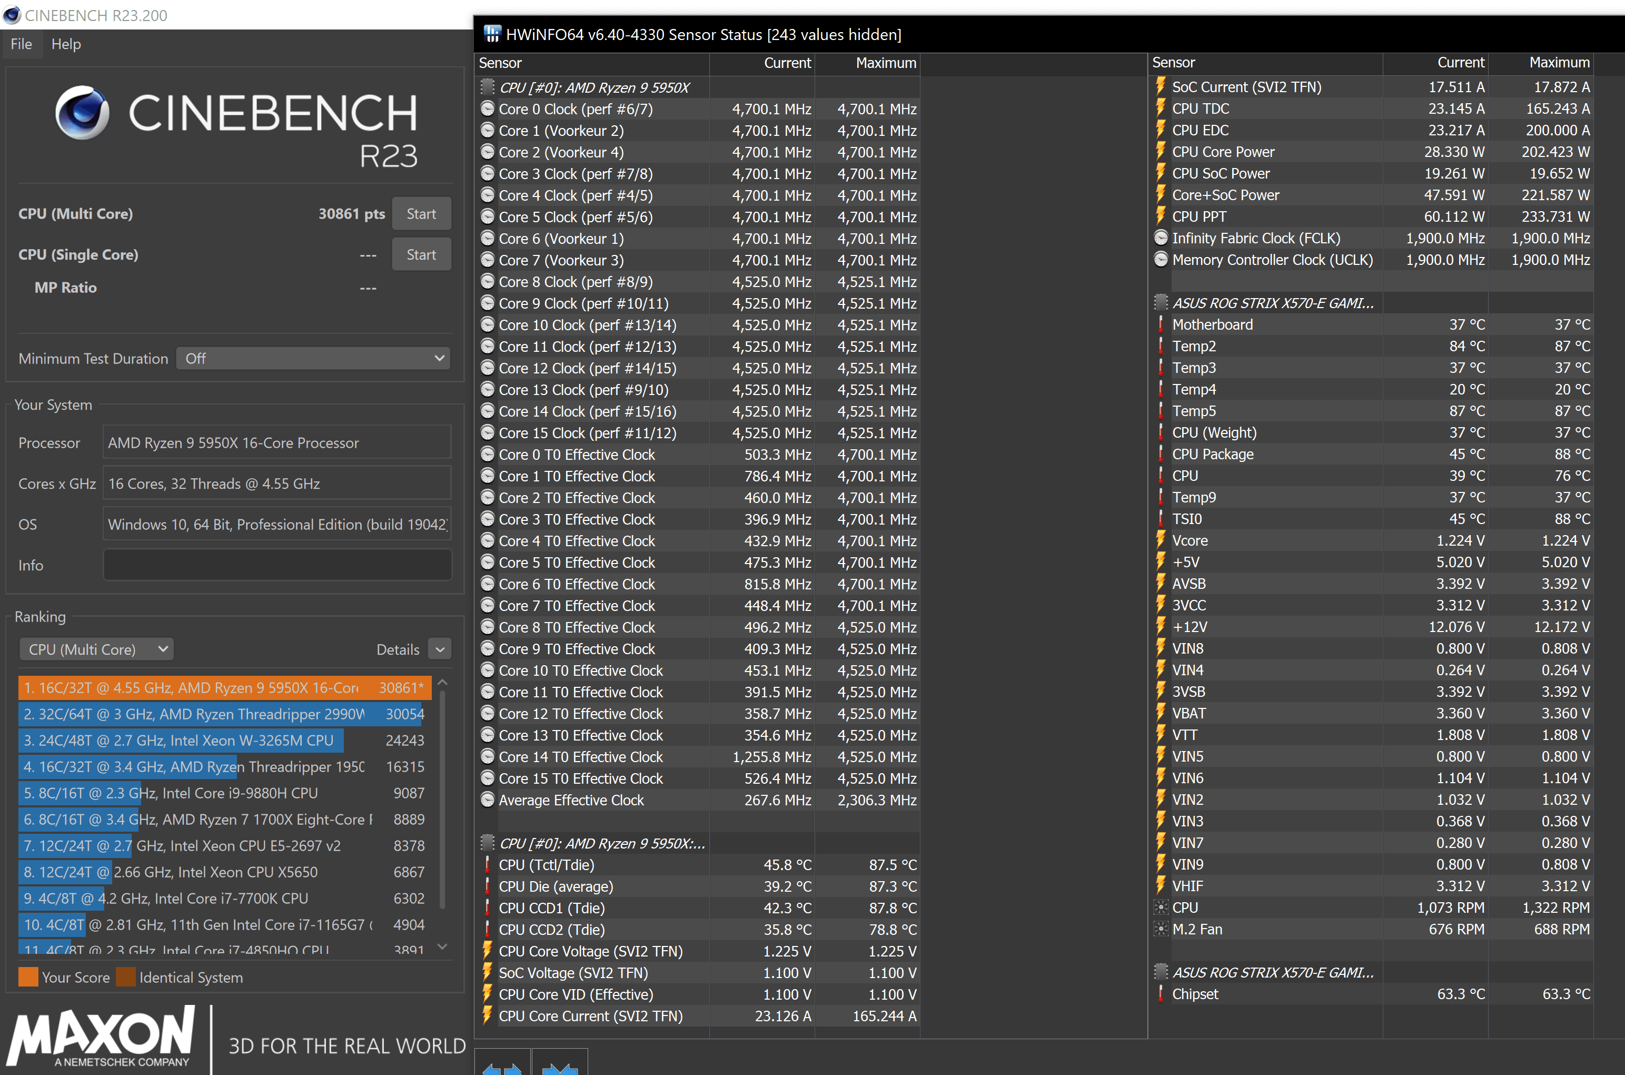Click the fan icon beside M.2 Fan
Viewport: 1625px width, 1075px height.
click(1161, 929)
